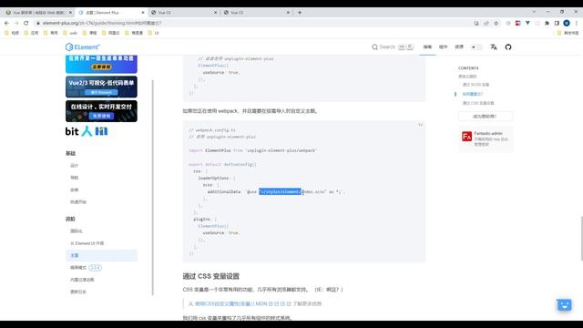Open the 更新日志 sidebar link
The image size is (583, 328).
tap(78, 292)
